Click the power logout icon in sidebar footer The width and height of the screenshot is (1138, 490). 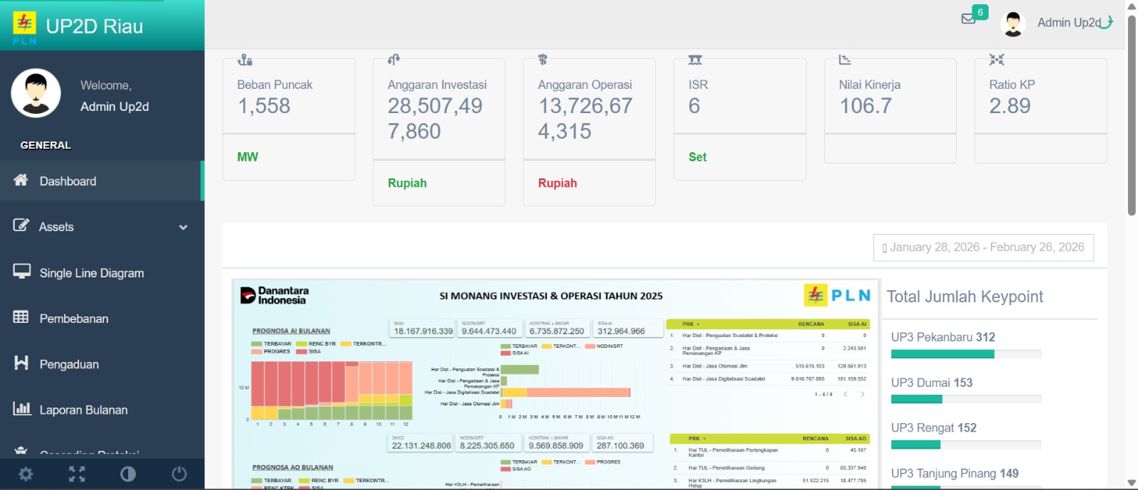(x=179, y=474)
